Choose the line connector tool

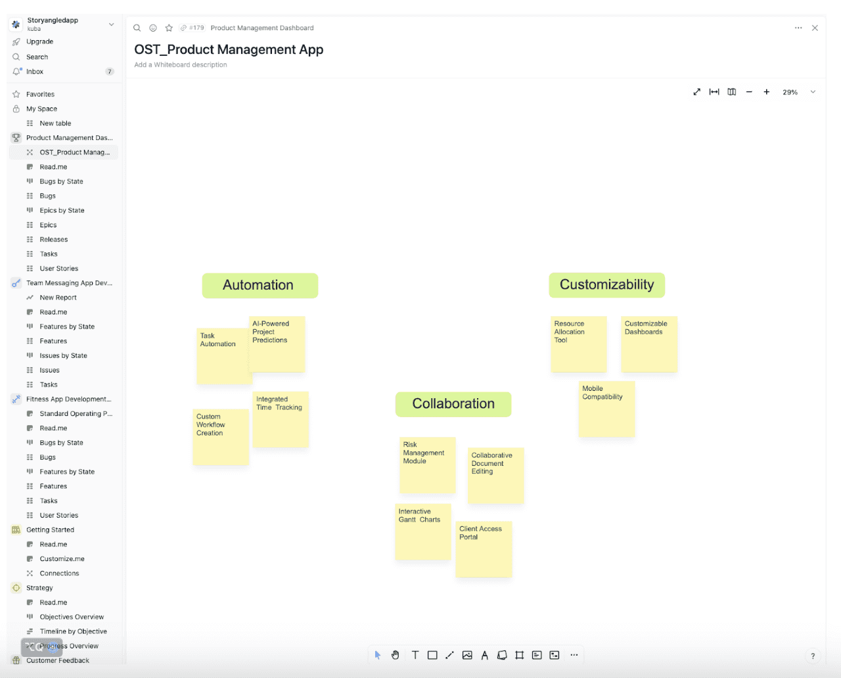(x=449, y=655)
